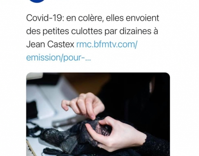Screen dimensions: 199x156
Task: Open the attached lace sewing photo
Action: click(x=98, y=114)
